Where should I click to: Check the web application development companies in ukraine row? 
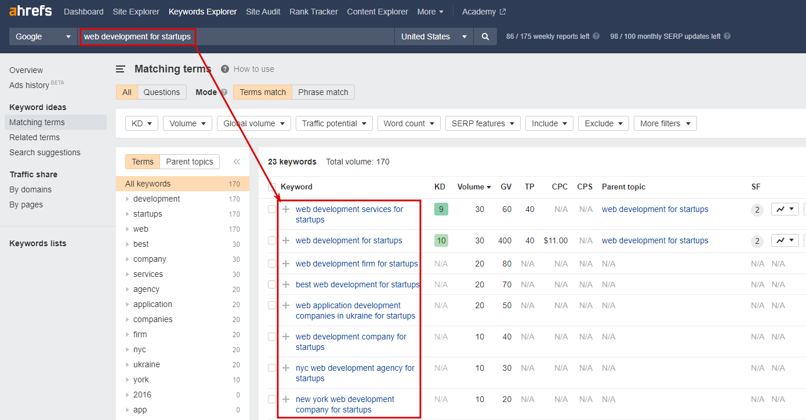[272, 305]
